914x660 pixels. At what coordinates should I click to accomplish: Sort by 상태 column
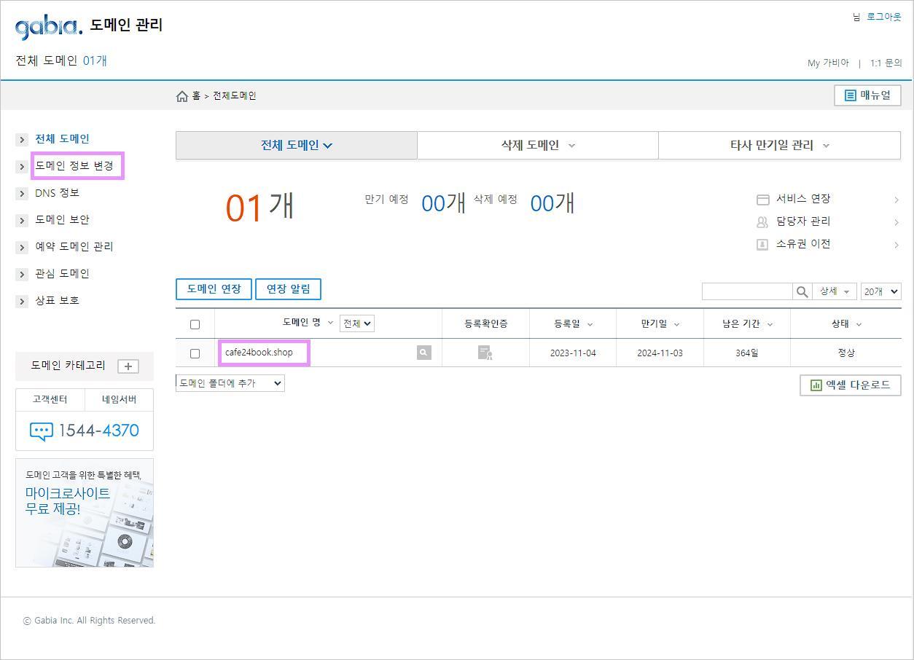[x=846, y=323]
